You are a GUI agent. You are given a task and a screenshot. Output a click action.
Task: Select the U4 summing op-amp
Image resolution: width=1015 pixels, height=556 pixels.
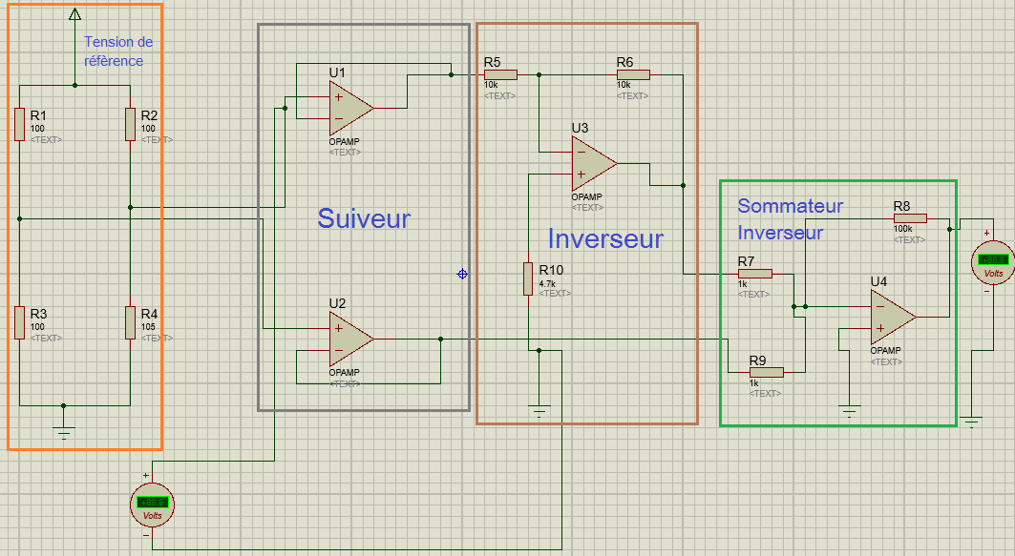pyautogui.click(x=893, y=317)
